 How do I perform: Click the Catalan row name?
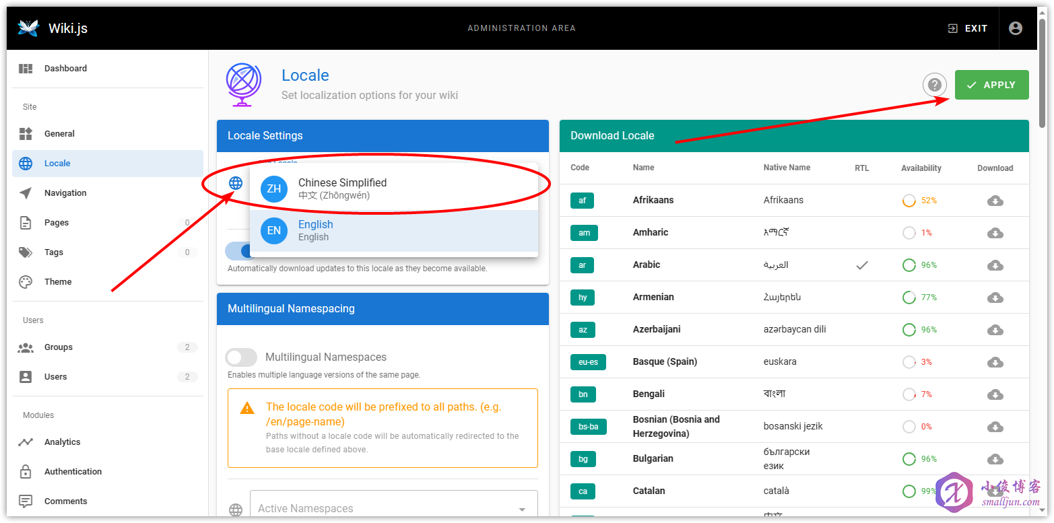(649, 491)
